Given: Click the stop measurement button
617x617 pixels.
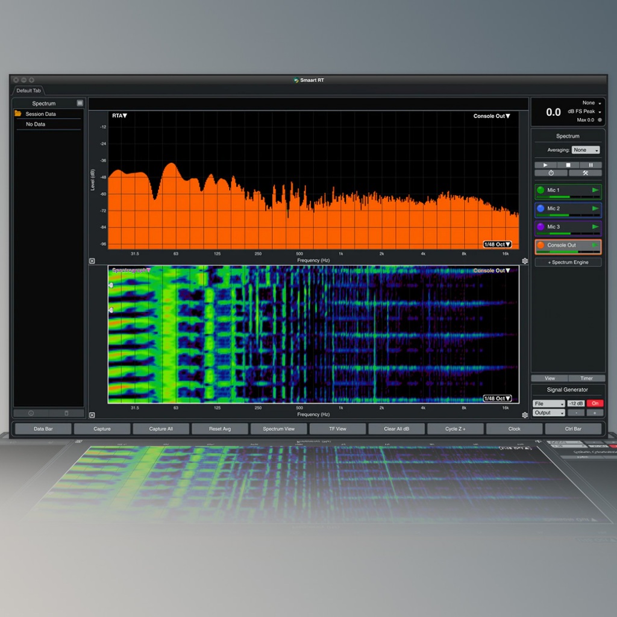Looking at the screenshot, I should pos(568,164).
